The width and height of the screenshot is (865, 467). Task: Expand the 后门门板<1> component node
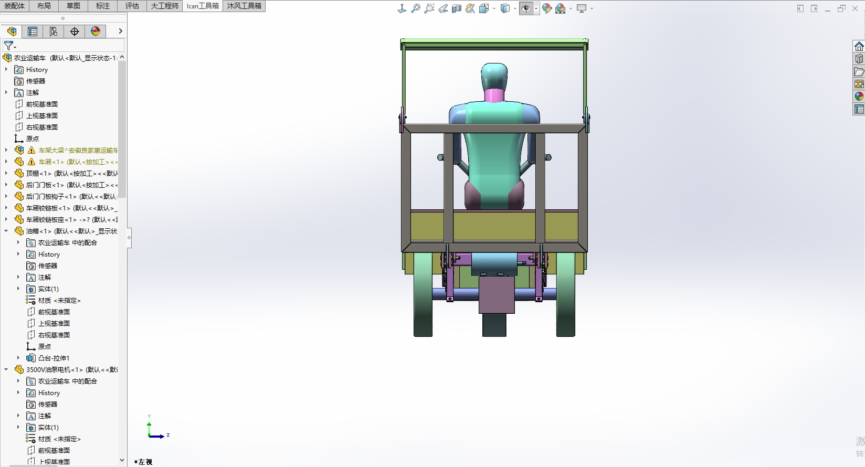6,185
